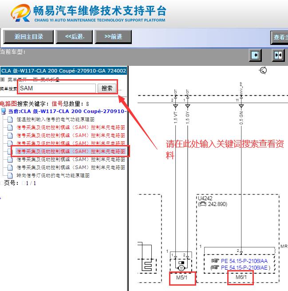Screen dimensions: 288x291
Task: Click the cut-off 查看 button at top right
Action: [279, 38]
